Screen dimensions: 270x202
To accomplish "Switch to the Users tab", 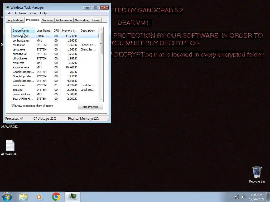I will coord(96,20).
